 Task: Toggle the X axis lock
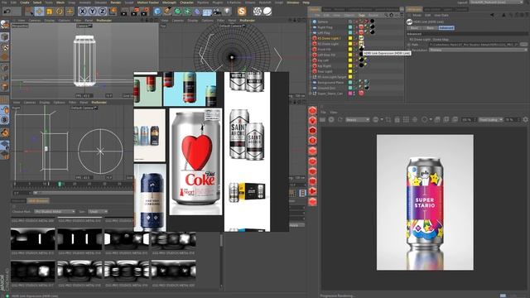coord(82,11)
